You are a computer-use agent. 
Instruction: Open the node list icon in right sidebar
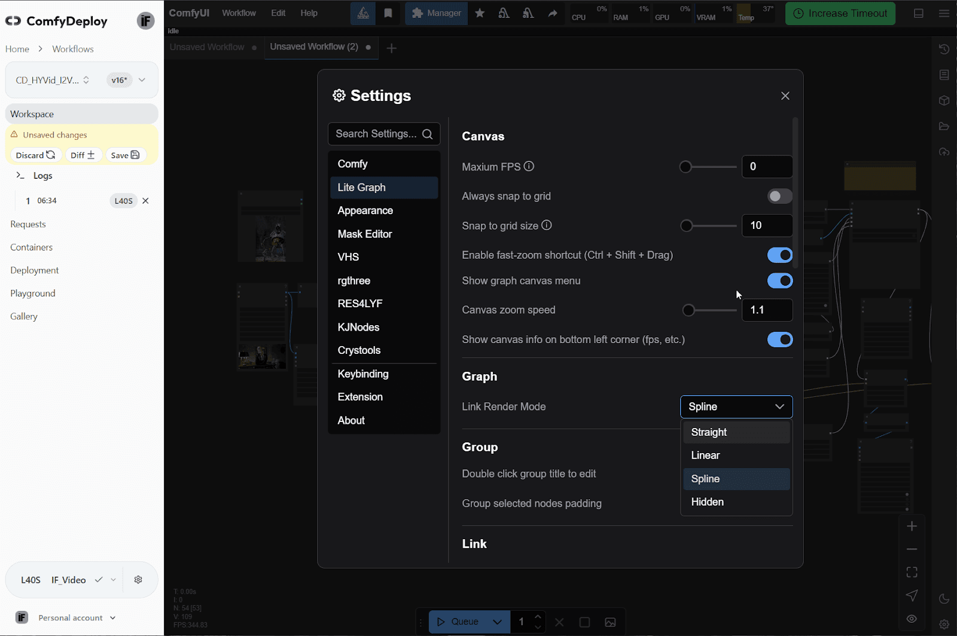coord(944,75)
